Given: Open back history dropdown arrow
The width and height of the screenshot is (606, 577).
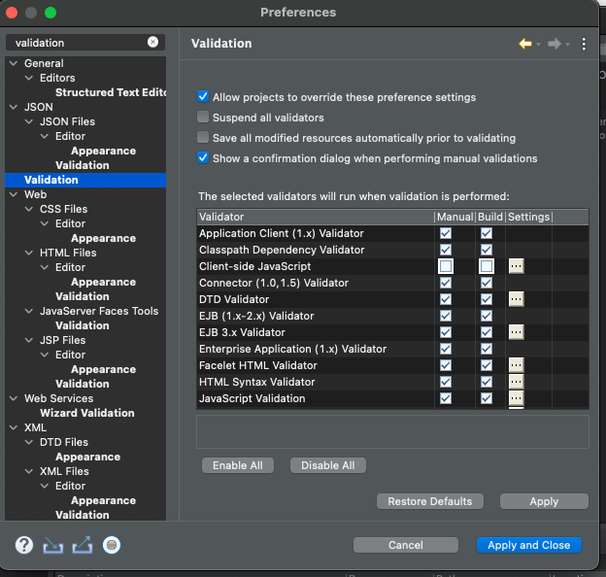Looking at the screenshot, I should pos(538,45).
